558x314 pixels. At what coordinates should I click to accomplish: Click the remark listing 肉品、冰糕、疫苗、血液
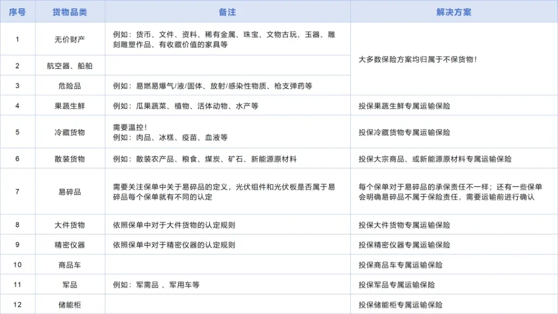coord(170,132)
